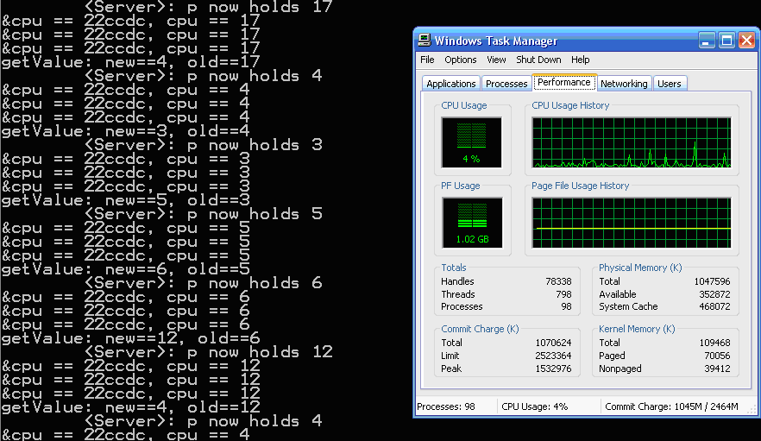Open the File menu
The width and height of the screenshot is (761, 441).
point(427,60)
